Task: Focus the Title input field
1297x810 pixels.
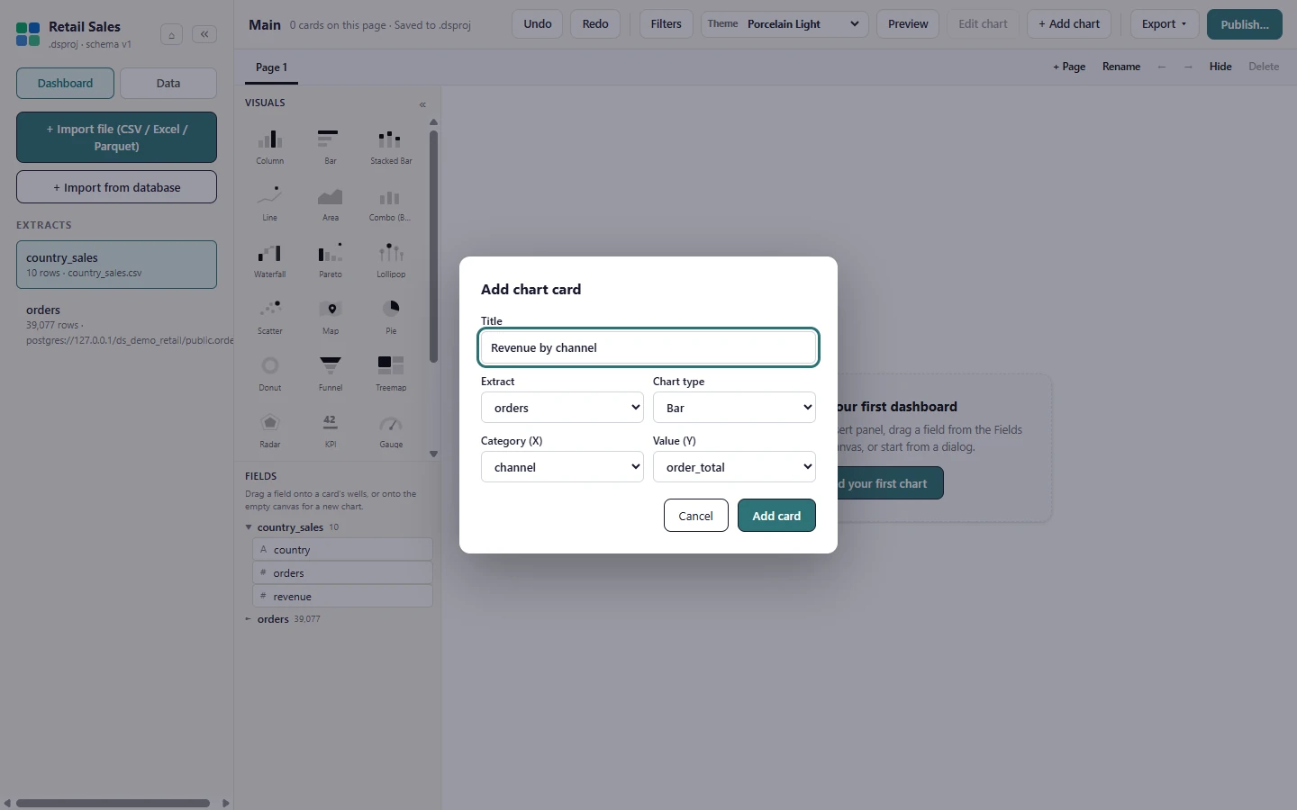Action: click(648, 347)
